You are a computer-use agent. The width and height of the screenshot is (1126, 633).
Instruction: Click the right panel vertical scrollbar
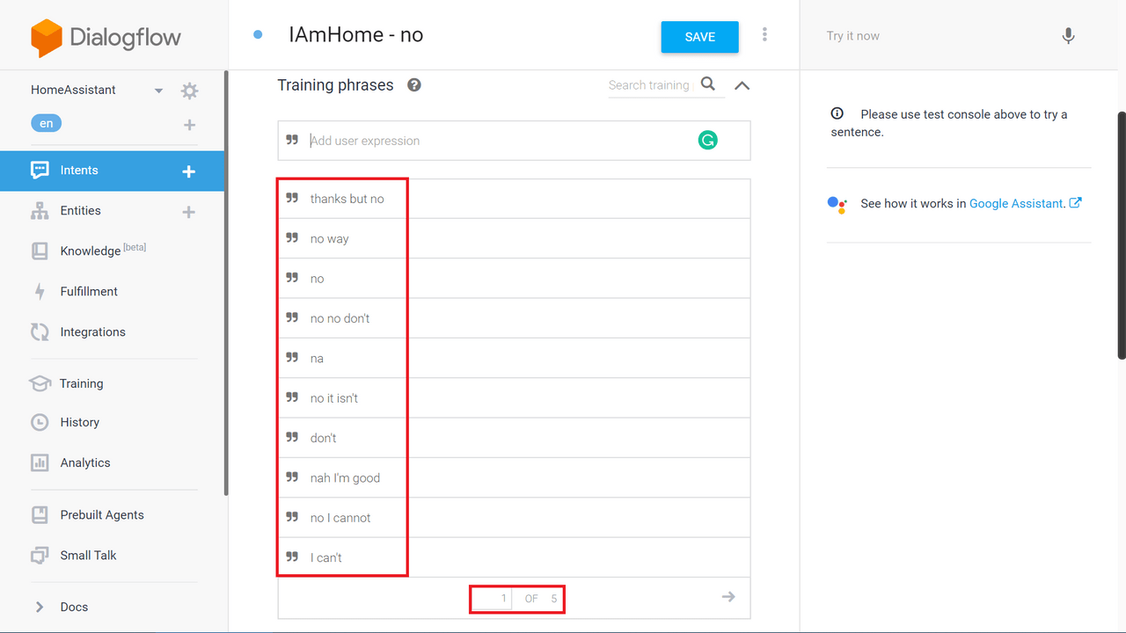[1122, 235]
